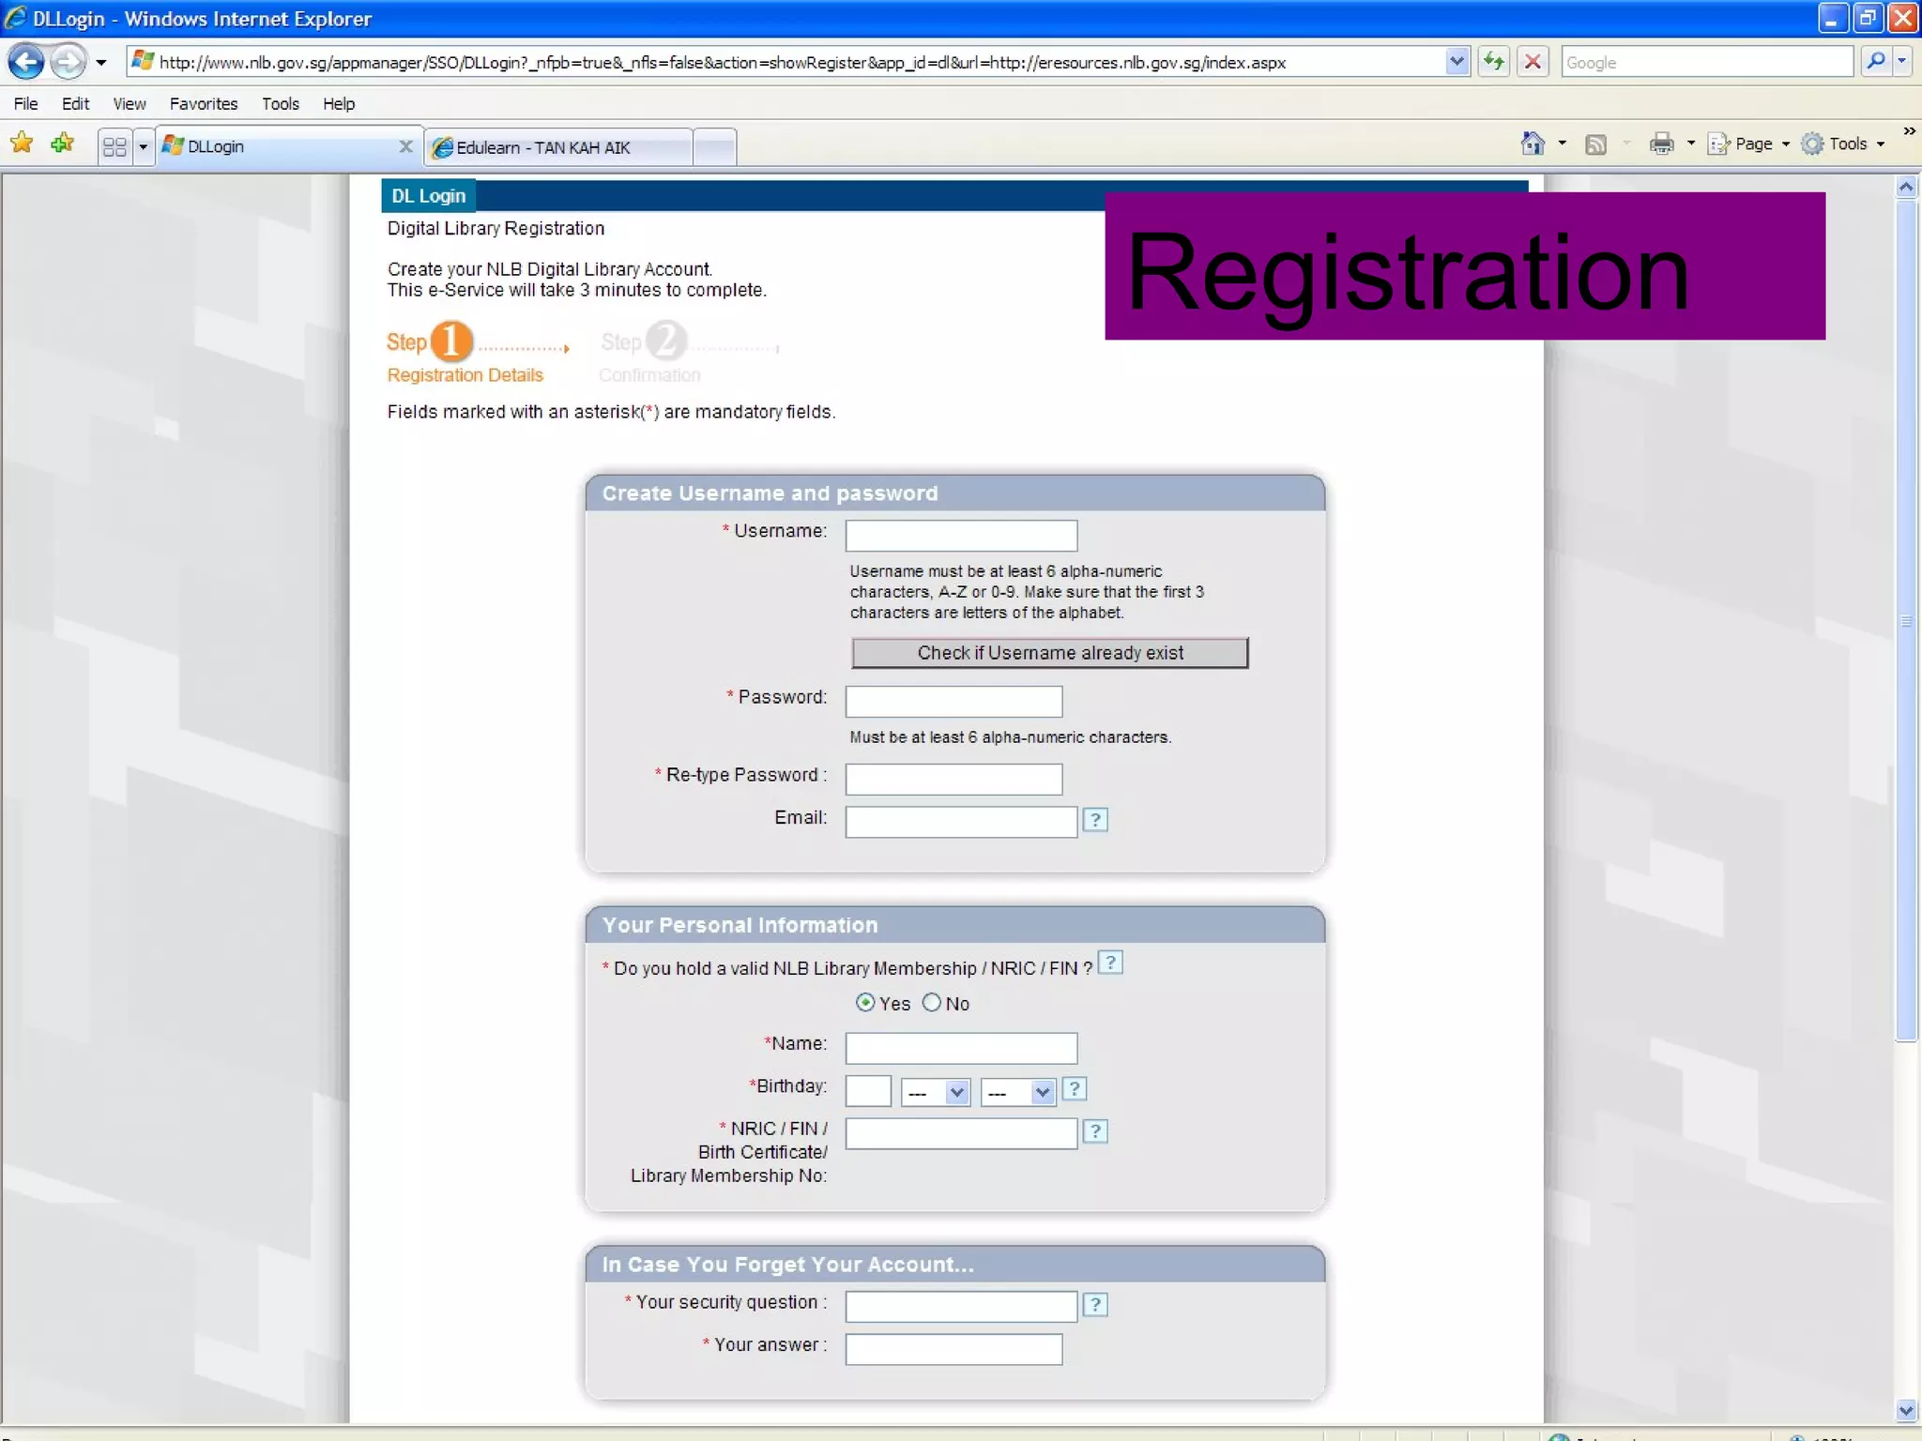Viewport: 1922px width, 1441px height.
Task: Open the Favorites menu
Action: [x=204, y=103]
